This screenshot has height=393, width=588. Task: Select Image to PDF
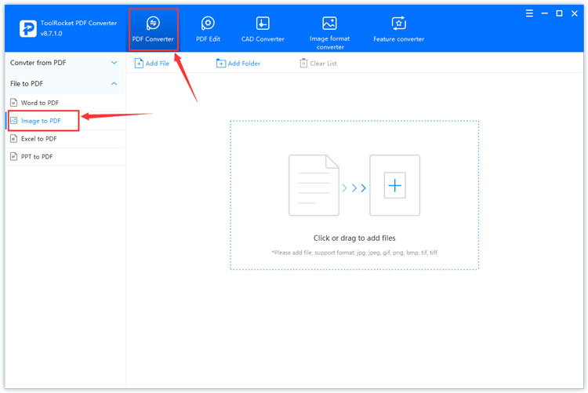click(66, 121)
